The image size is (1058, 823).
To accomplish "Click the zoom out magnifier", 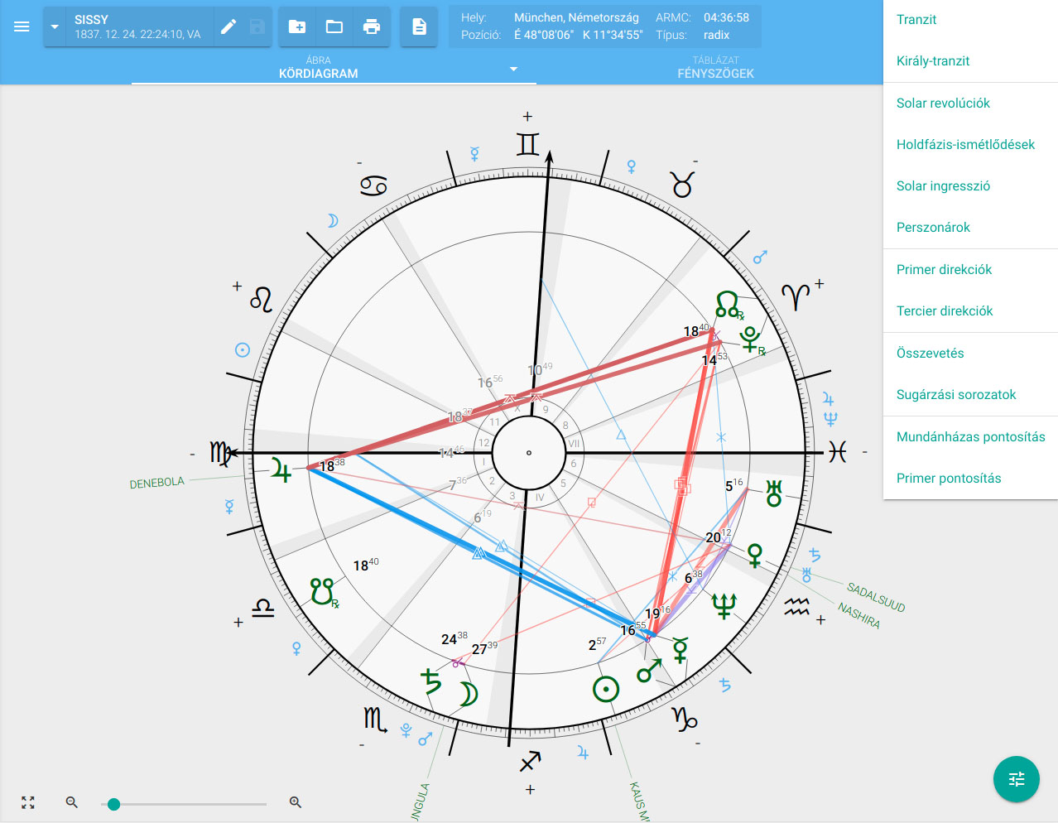I will [x=72, y=802].
